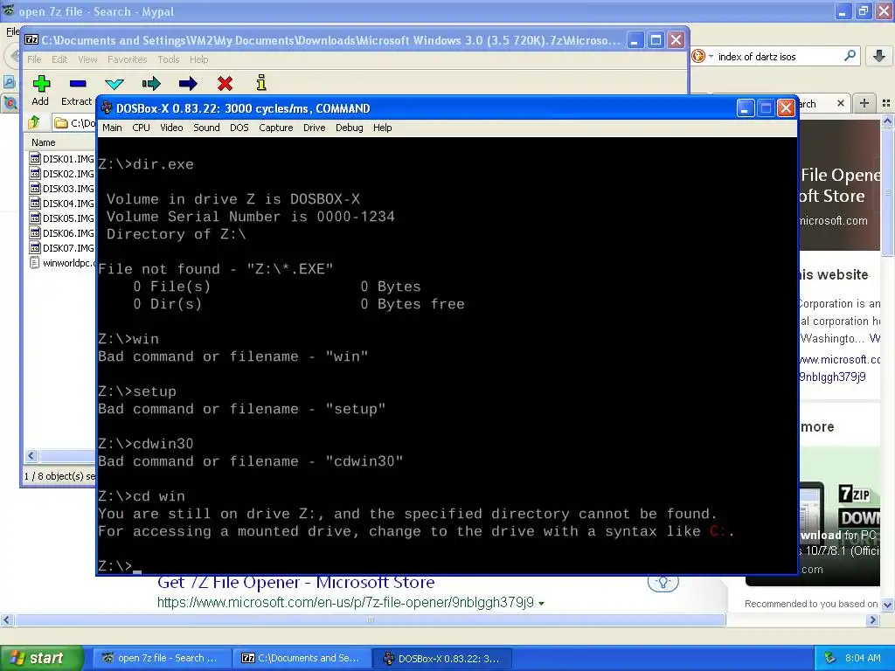Click the Windows Start button
This screenshot has width=895, height=671.
coord(41,658)
